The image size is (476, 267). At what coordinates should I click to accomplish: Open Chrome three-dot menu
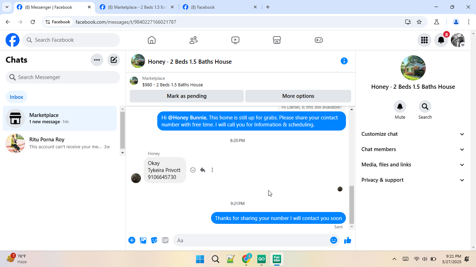[x=469, y=22]
